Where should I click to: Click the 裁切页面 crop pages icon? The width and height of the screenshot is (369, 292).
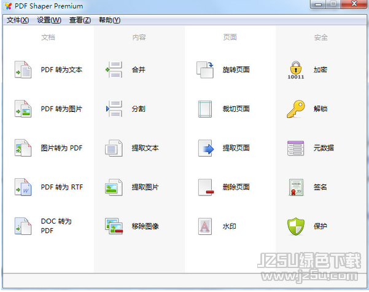(205, 109)
